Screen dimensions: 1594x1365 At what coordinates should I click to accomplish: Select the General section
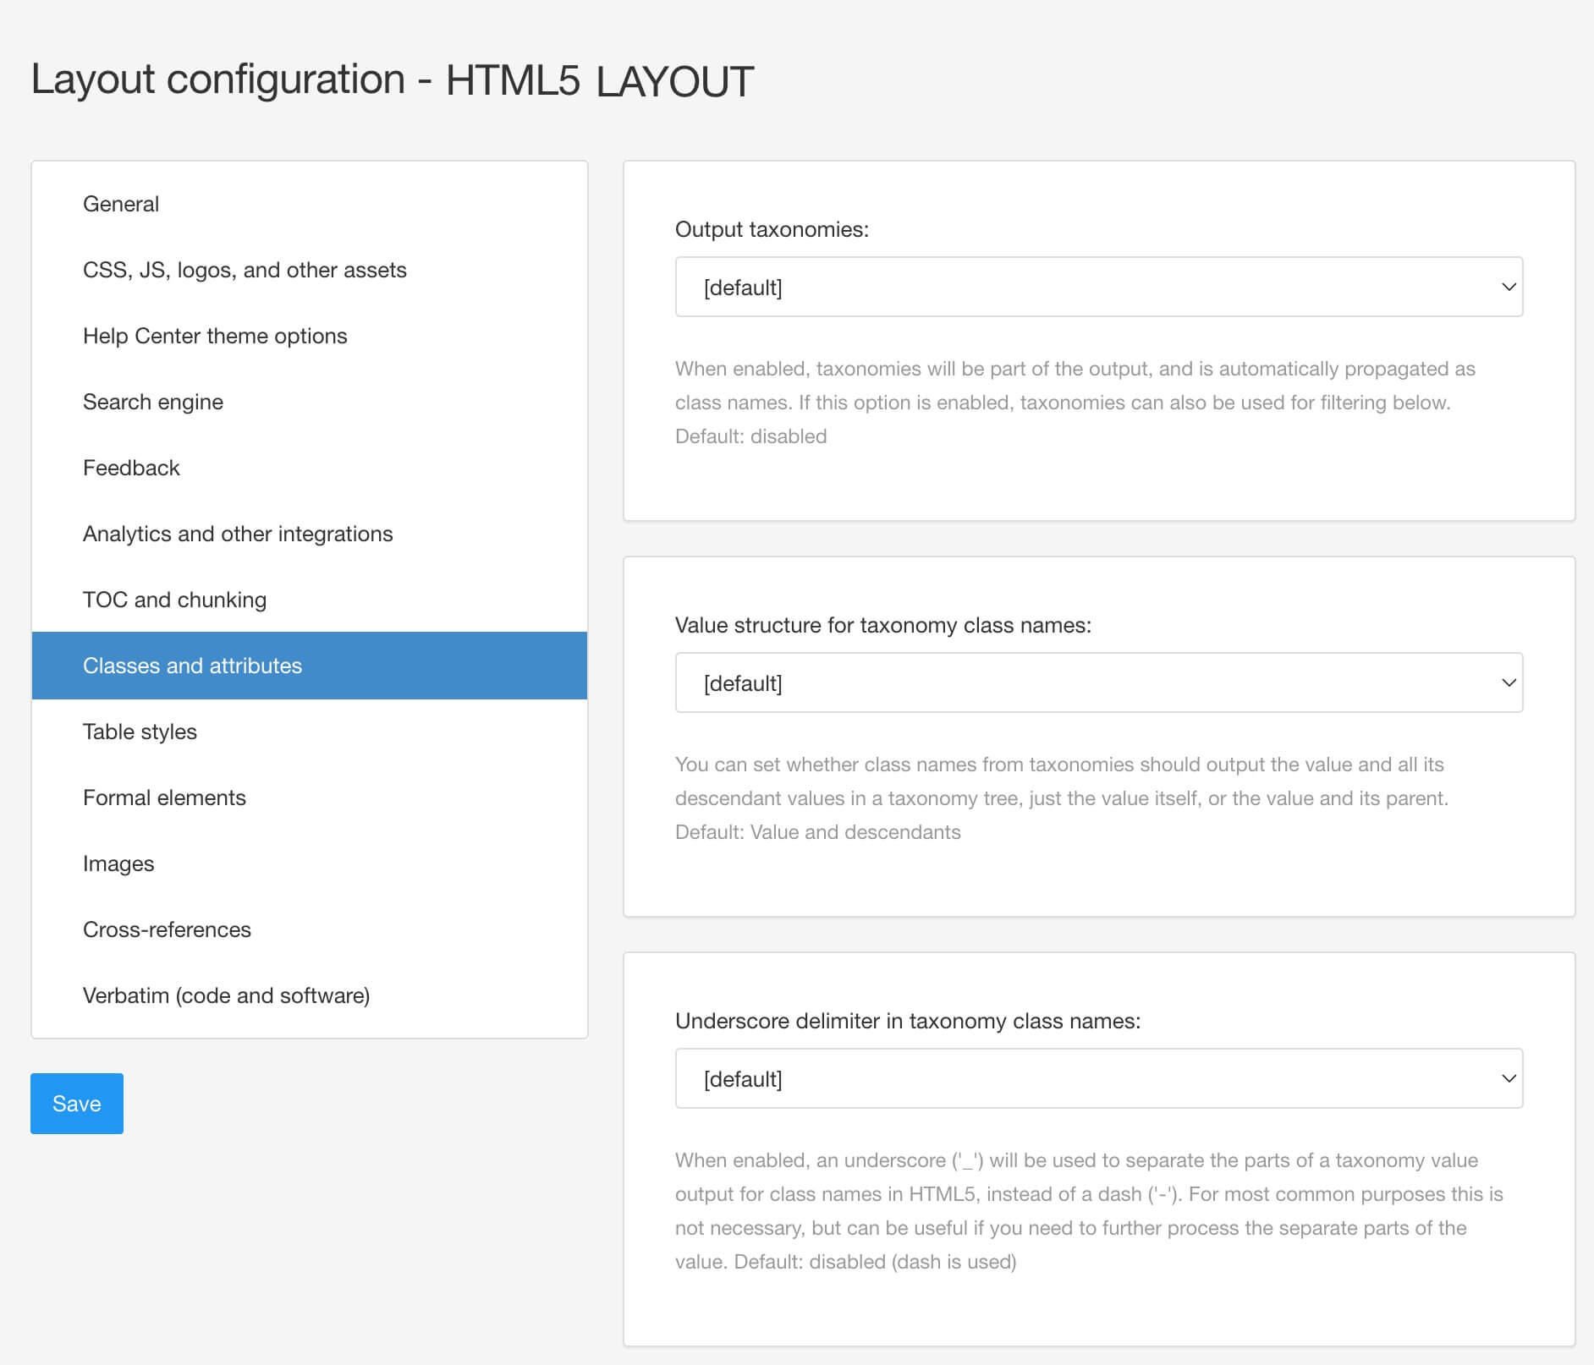tap(121, 204)
